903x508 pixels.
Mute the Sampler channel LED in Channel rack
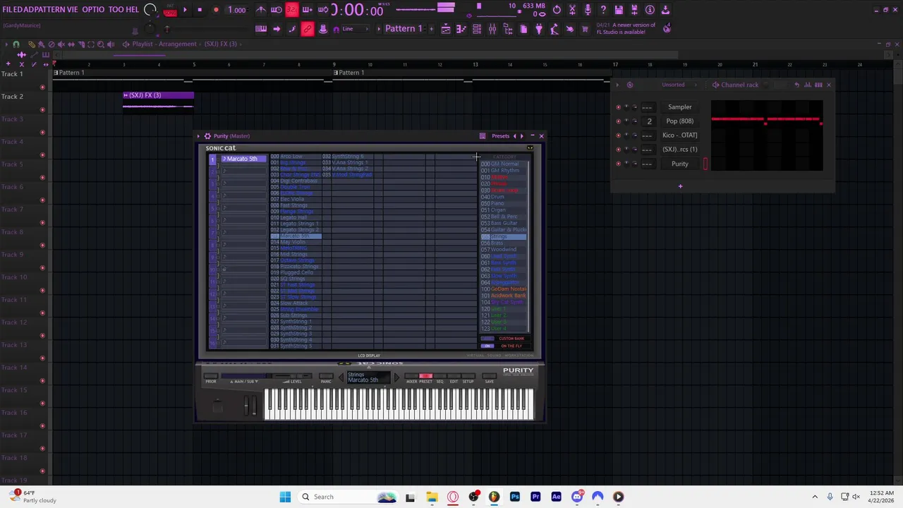(619, 107)
